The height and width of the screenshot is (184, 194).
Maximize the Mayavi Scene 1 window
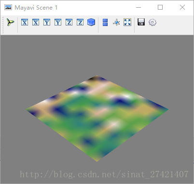pyautogui.click(x=160, y=7)
